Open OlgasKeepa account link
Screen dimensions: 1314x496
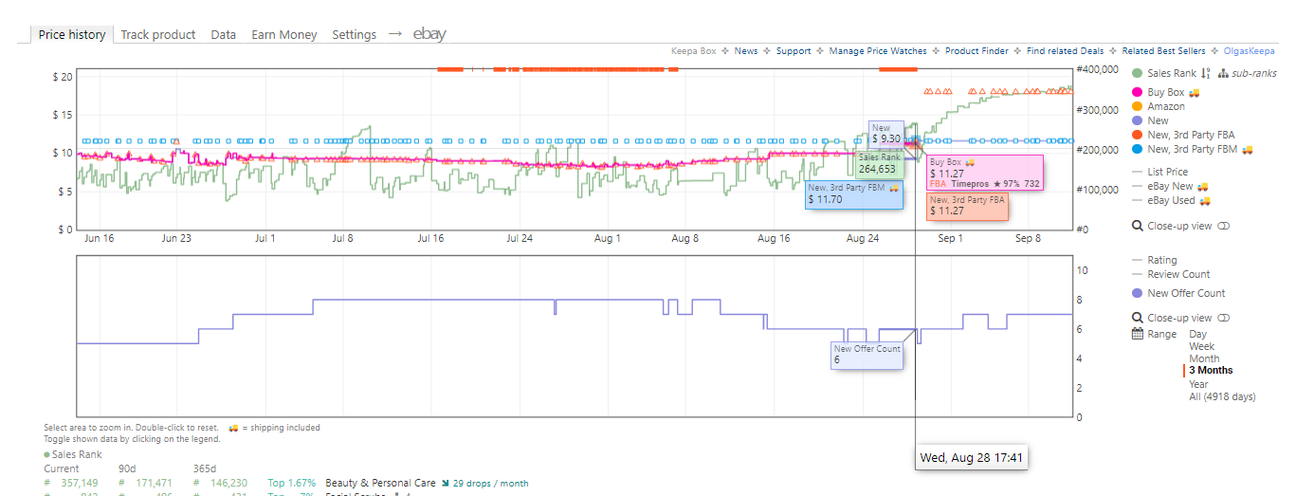click(x=1250, y=51)
